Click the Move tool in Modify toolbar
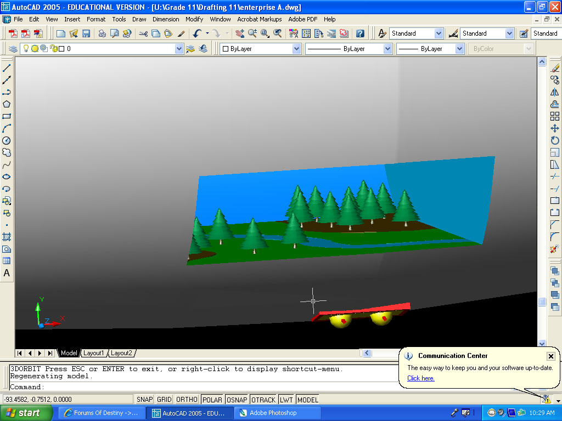 554,128
